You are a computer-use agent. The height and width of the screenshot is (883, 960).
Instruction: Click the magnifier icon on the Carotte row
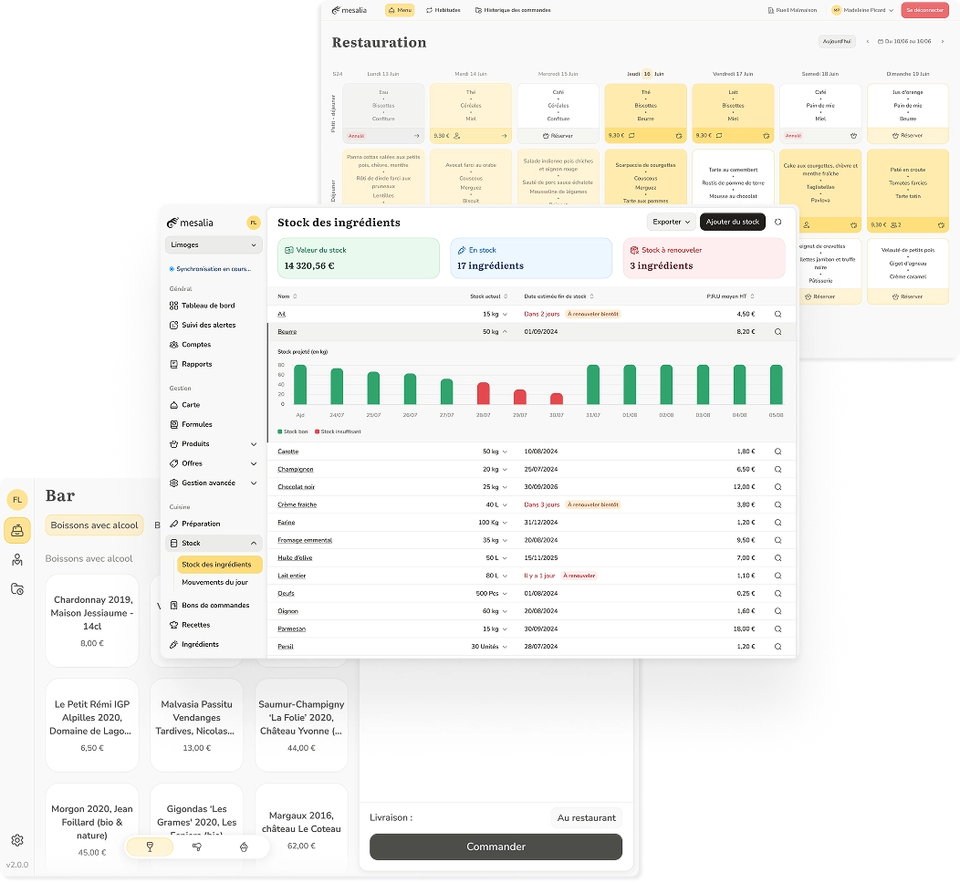(x=777, y=452)
